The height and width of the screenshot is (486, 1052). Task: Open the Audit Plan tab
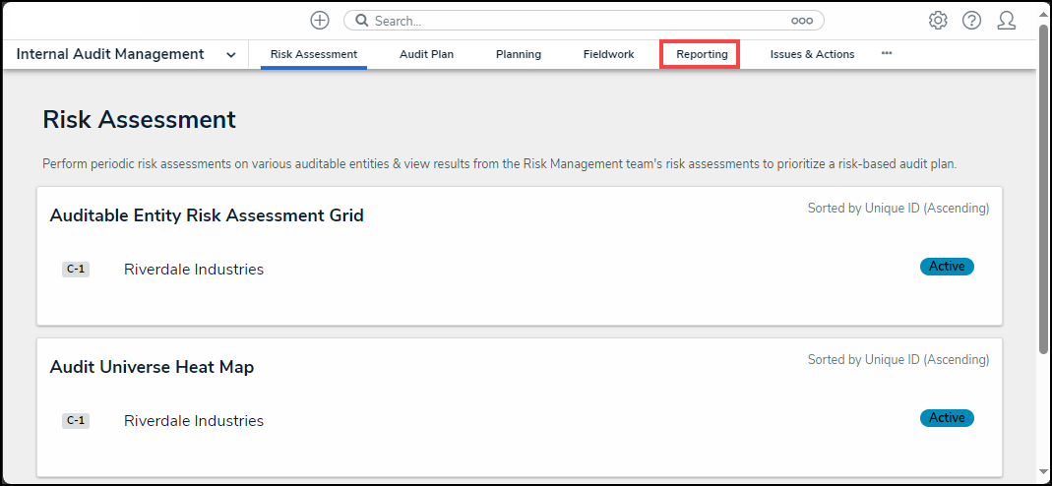(x=426, y=54)
